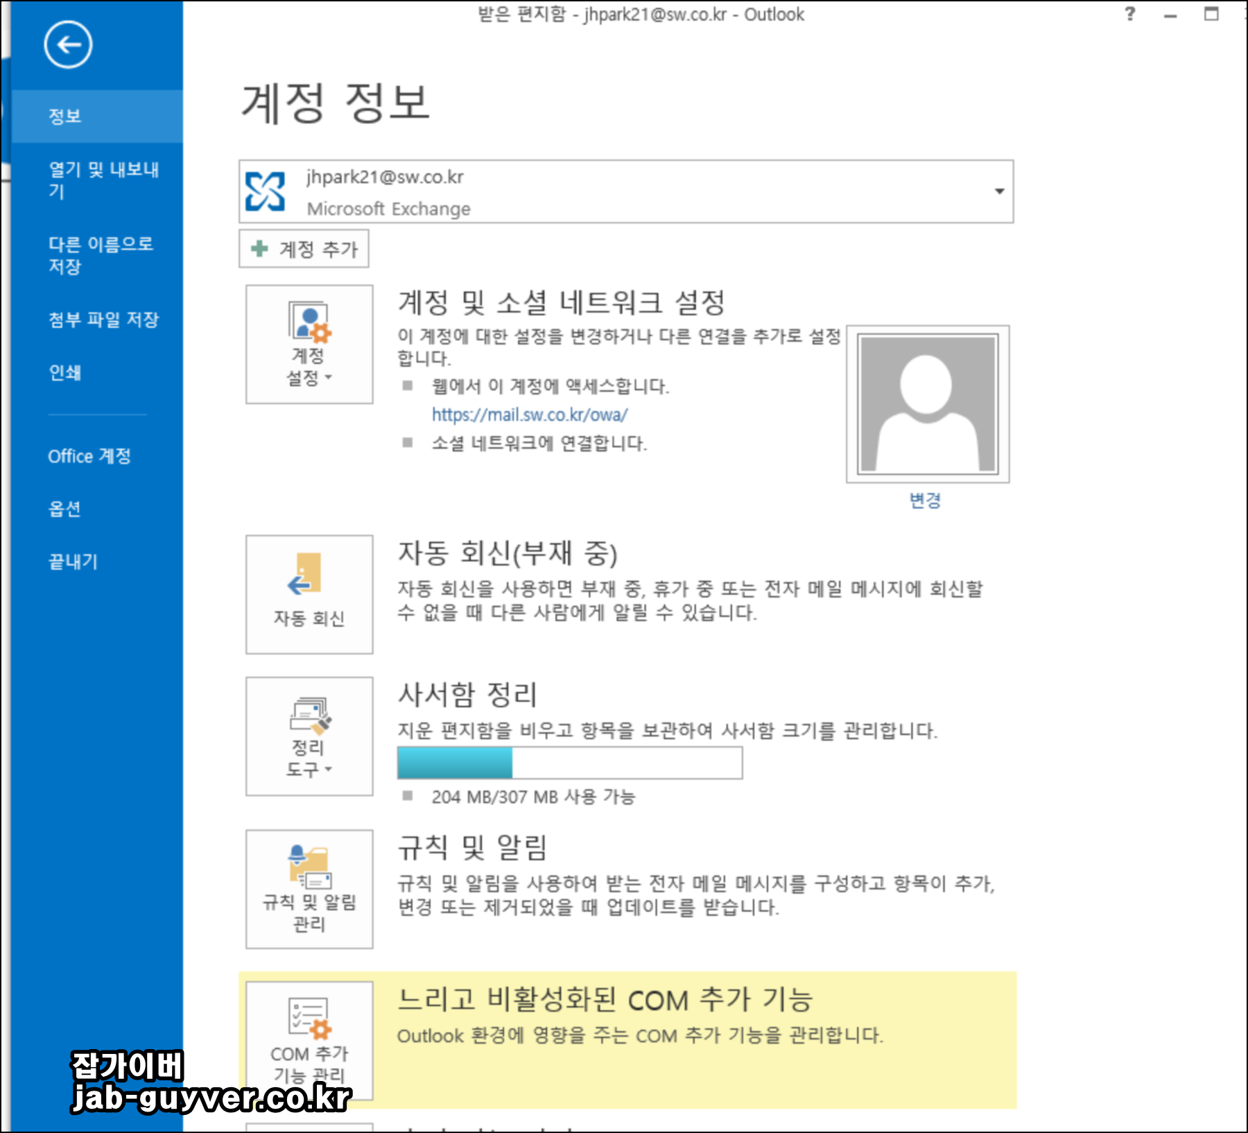1248x1133 pixels.
Task: Click the 자동 회신(부재 중) heading
Action: pos(508,553)
